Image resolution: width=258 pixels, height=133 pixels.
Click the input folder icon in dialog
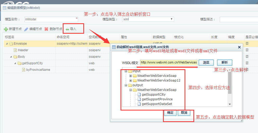tap(130, 71)
